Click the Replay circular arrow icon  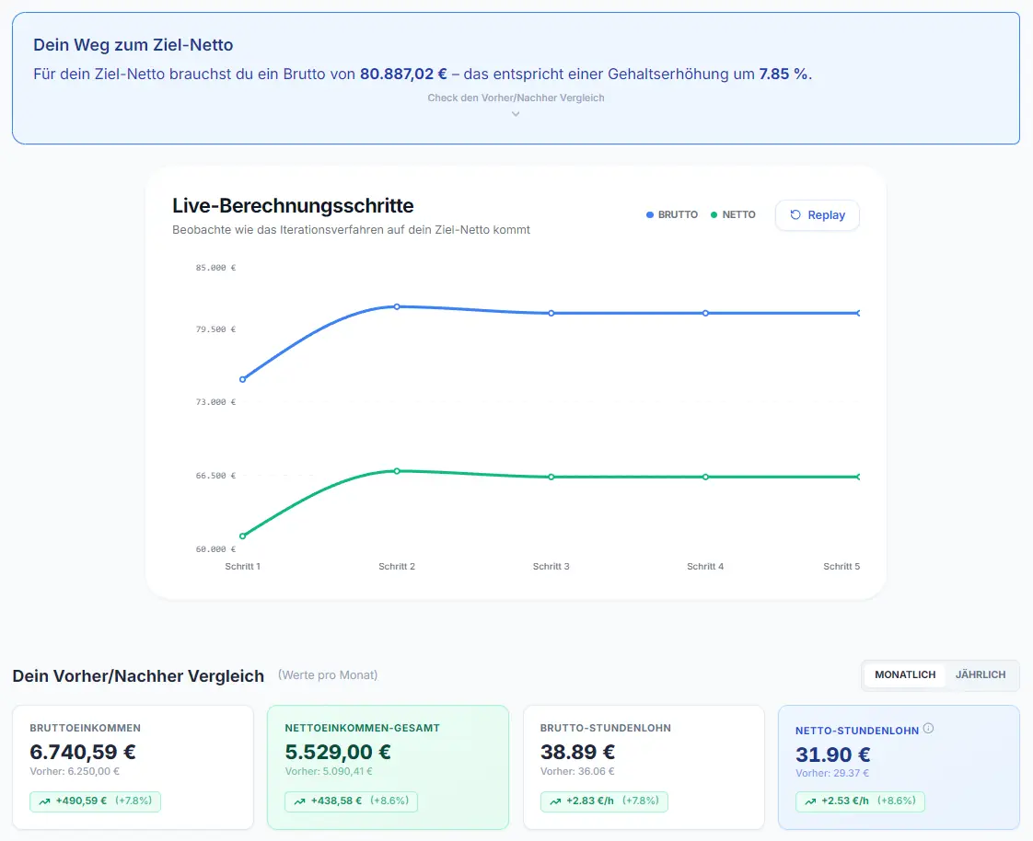pos(795,214)
